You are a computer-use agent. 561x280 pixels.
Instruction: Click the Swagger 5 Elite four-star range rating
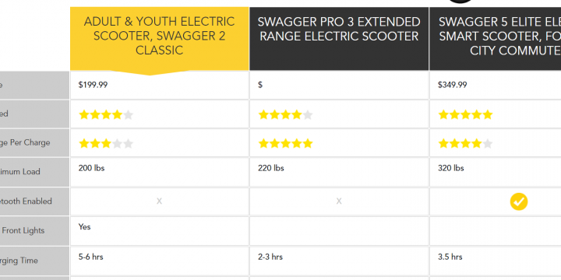point(465,144)
